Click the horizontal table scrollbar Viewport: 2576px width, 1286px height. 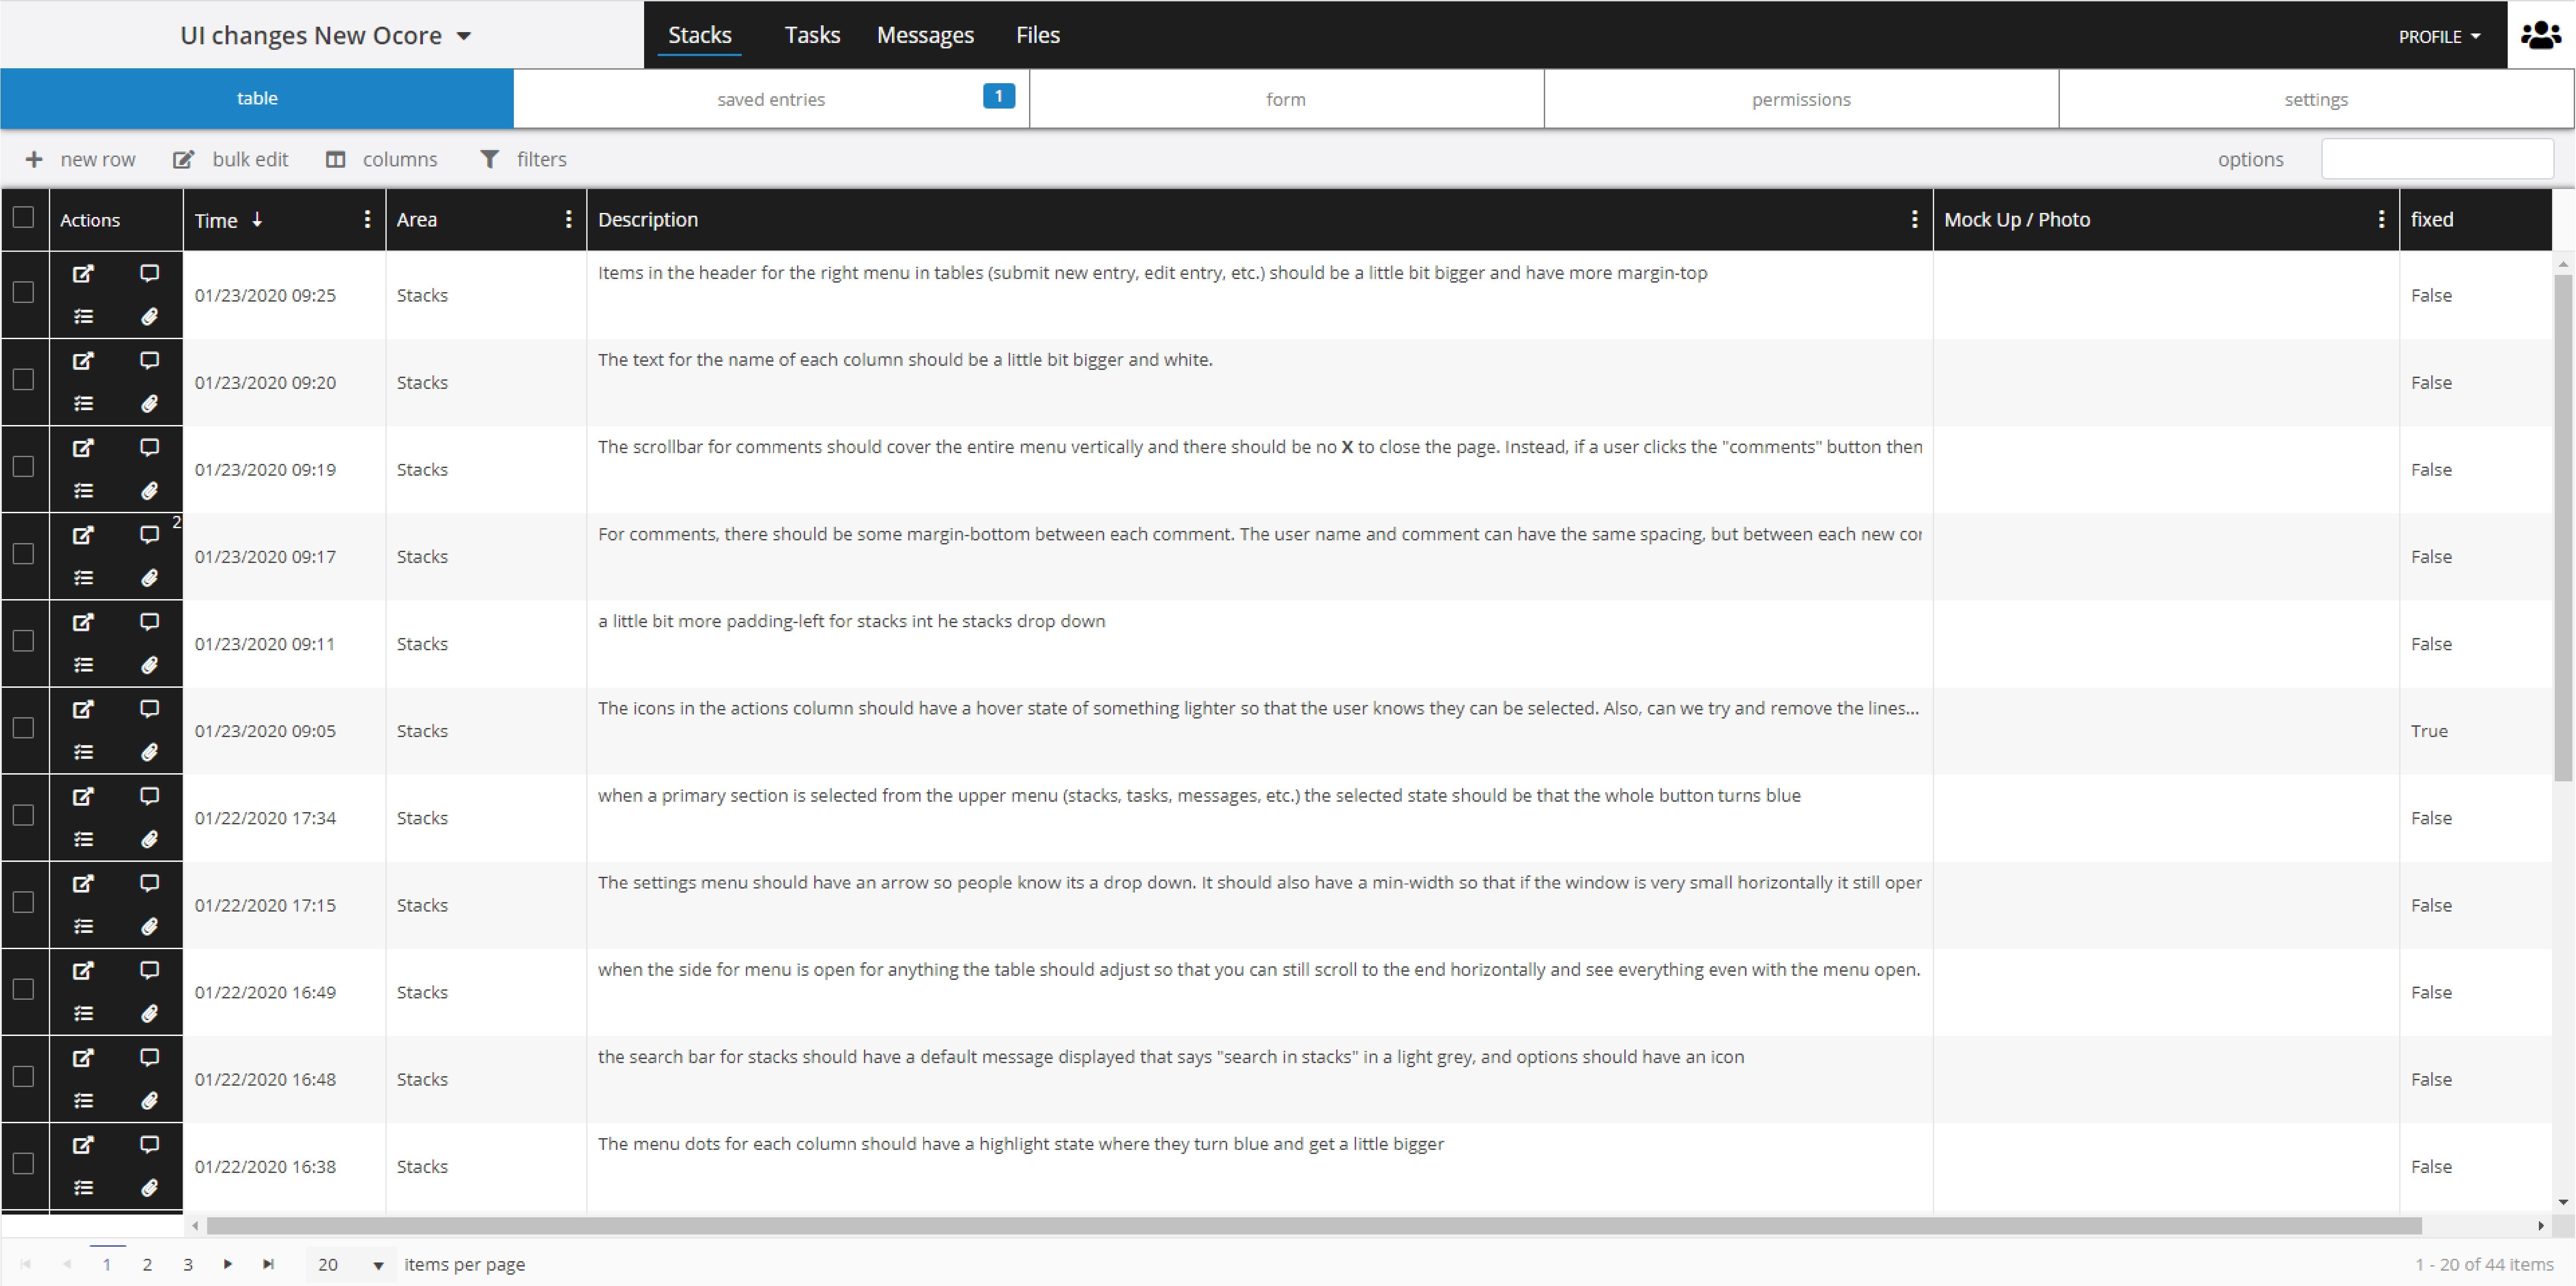click(1313, 1225)
